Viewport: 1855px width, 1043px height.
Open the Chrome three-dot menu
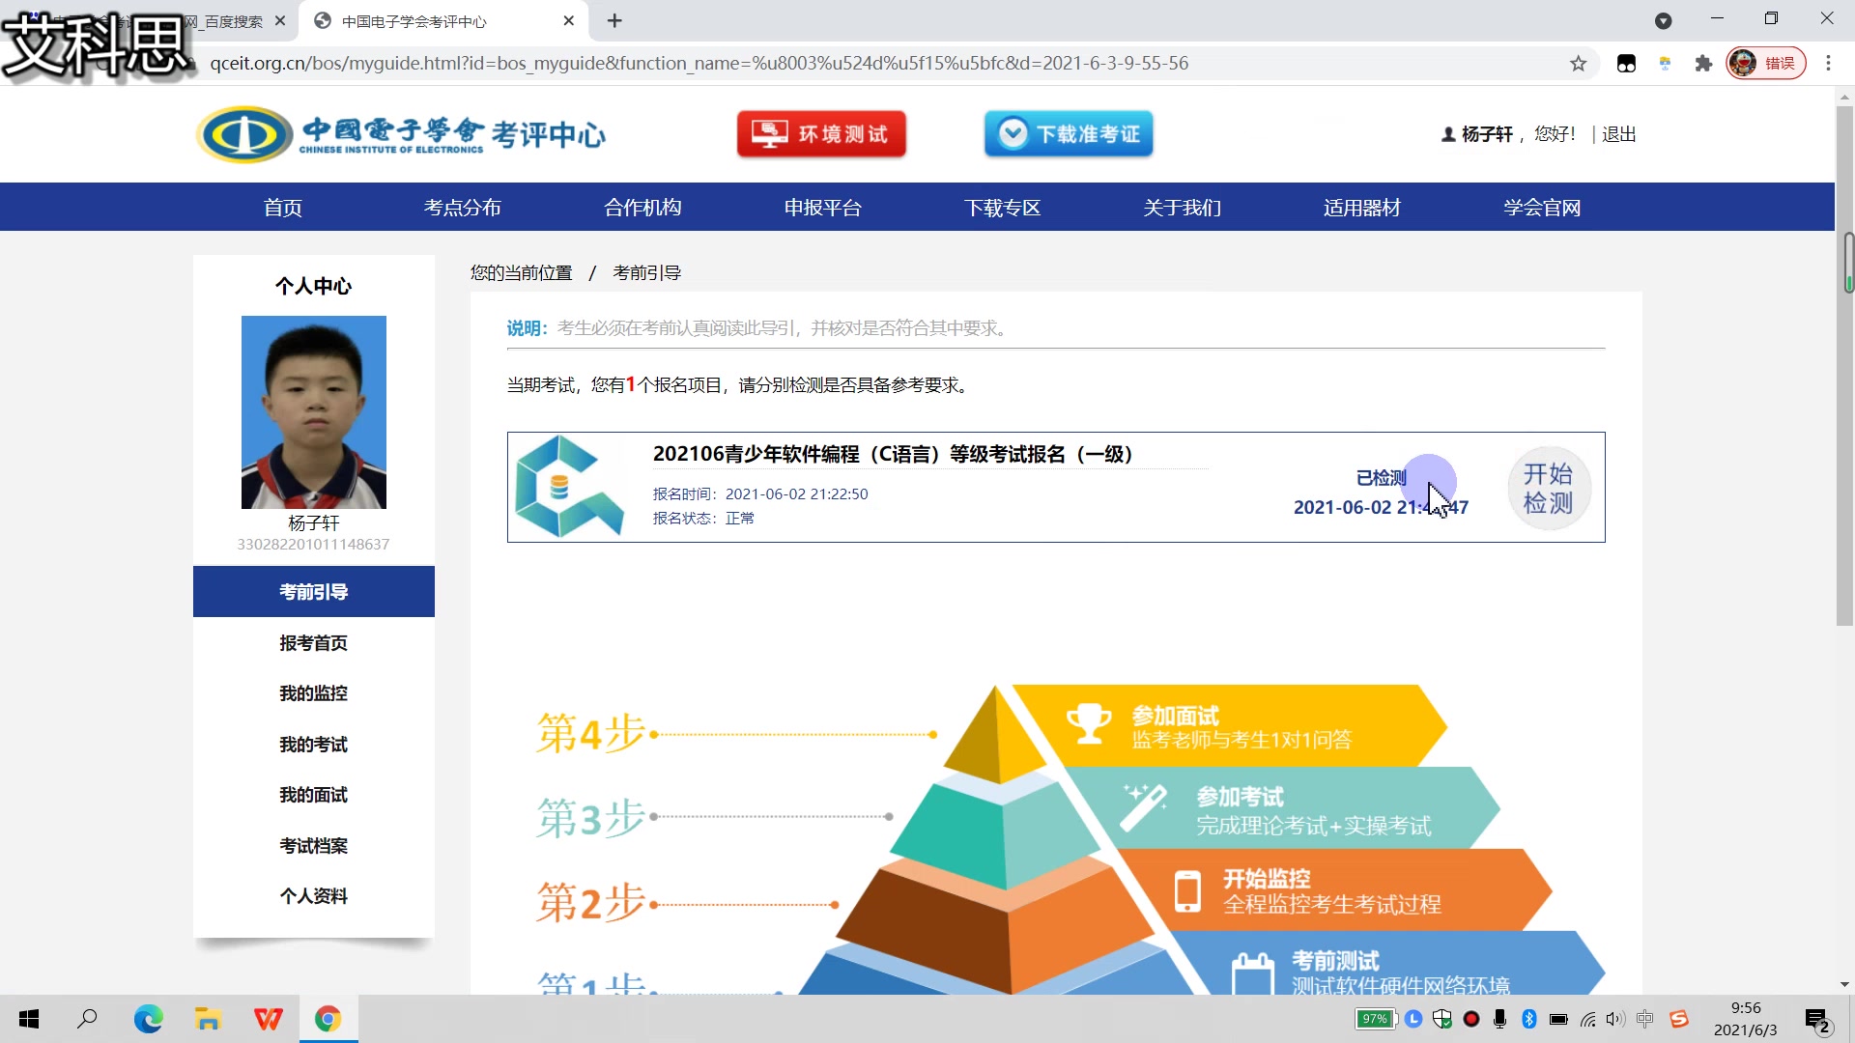coord(1828,63)
